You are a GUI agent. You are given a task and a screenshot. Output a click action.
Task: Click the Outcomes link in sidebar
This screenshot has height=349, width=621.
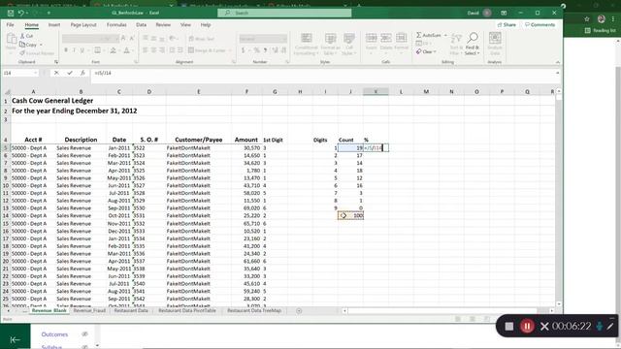[x=54, y=334]
